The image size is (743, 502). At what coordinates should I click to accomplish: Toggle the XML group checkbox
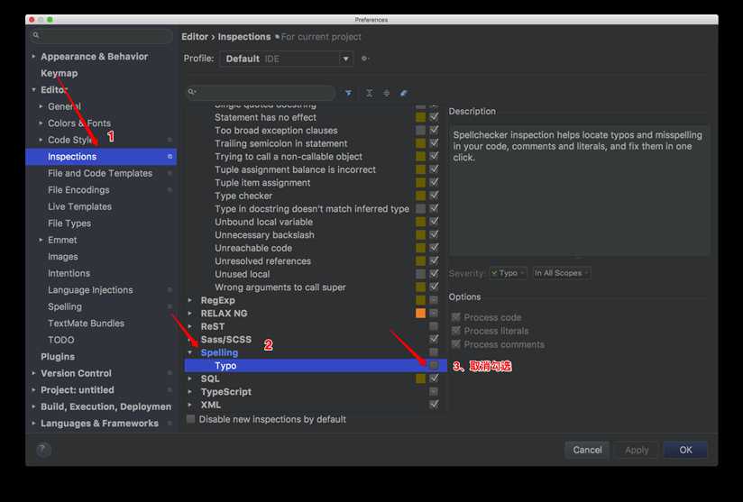point(434,404)
